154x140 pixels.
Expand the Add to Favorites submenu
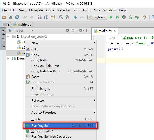click(61, 112)
